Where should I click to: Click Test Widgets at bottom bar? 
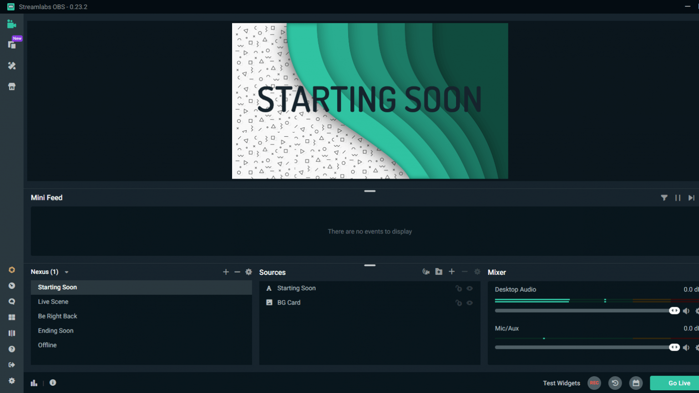point(561,383)
